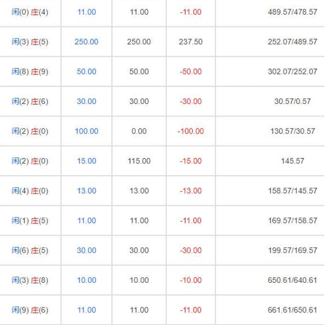Open the 闲(4) 庄(0) result entry
This screenshot has width=326, height=325.
pos(30,191)
